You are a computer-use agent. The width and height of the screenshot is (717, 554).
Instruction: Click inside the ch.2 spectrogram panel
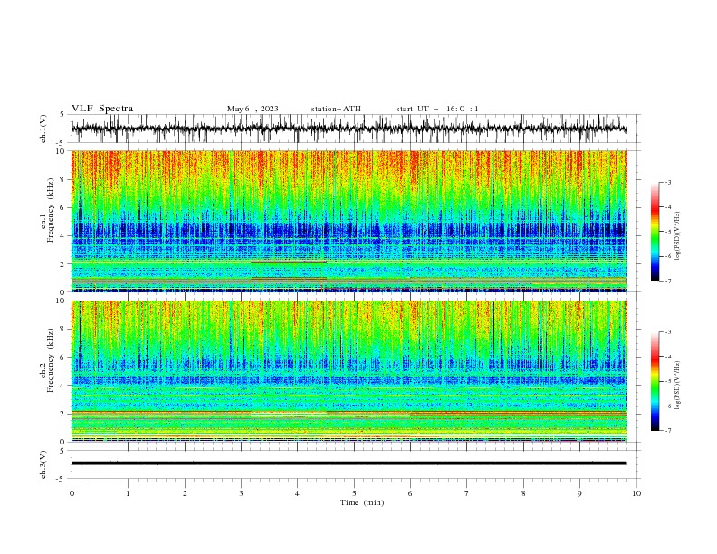click(349, 371)
